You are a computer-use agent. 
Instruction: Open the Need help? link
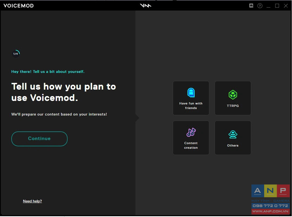32,201
